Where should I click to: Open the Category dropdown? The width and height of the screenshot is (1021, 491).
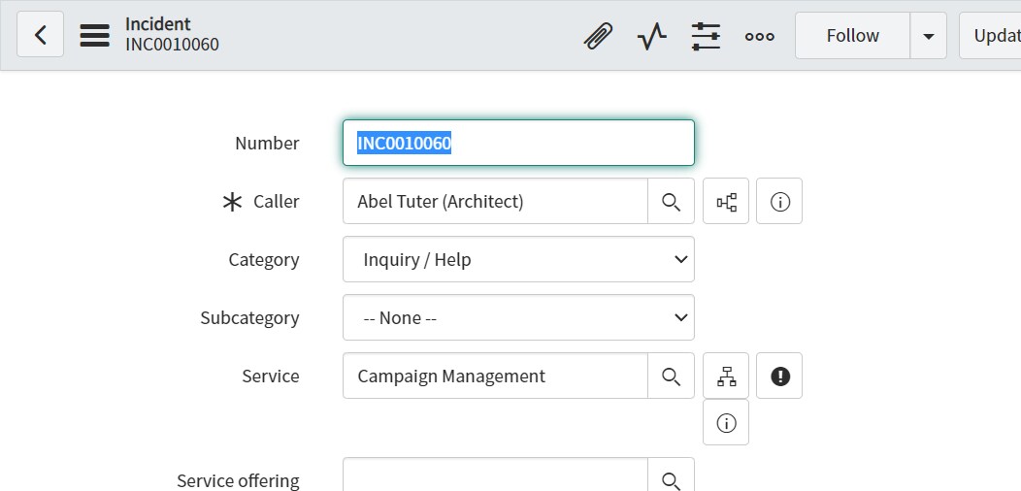pyautogui.click(x=518, y=259)
